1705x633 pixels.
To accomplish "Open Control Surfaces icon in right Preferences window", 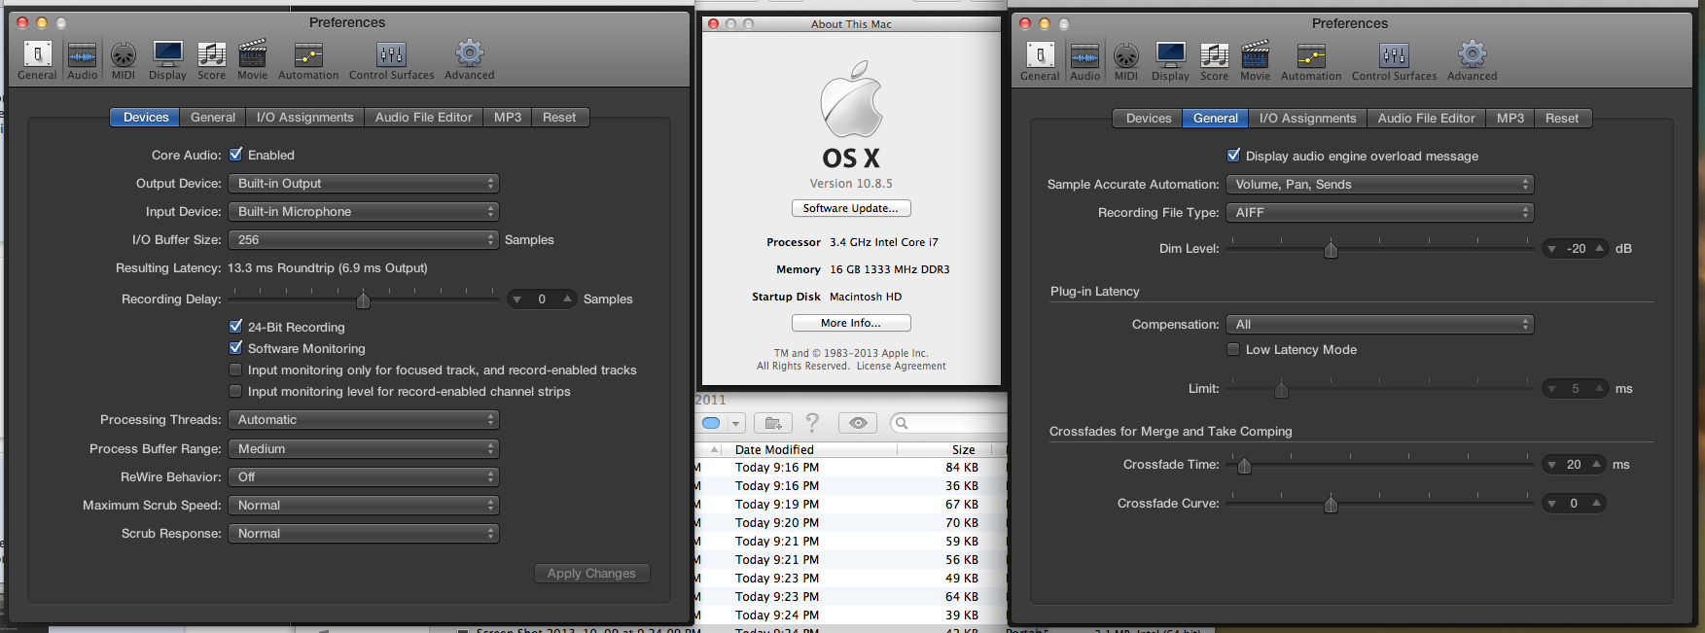I will point(1394,60).
